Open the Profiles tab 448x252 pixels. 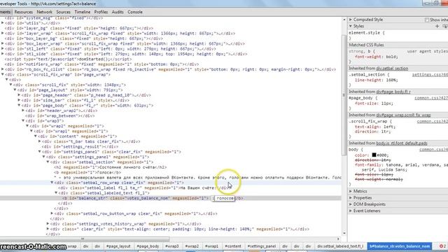tap(101, 12)
